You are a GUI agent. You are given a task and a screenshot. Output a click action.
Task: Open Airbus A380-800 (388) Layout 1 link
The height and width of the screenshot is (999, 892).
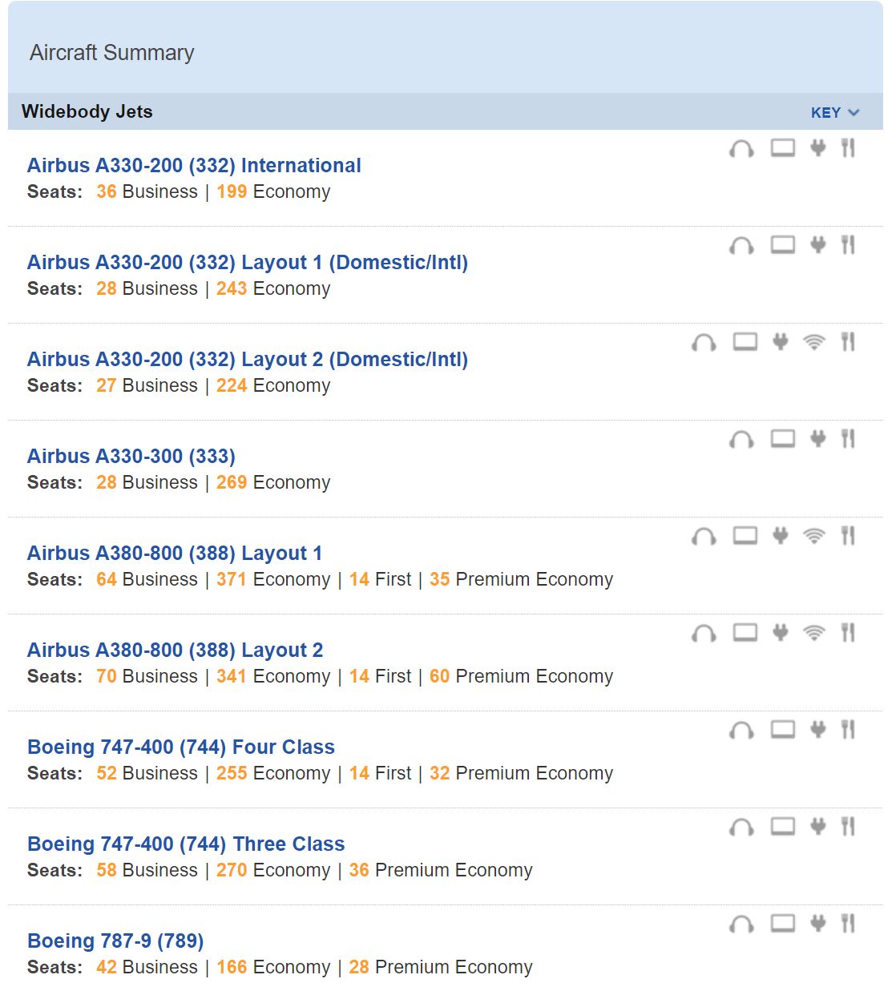point(175,553)
